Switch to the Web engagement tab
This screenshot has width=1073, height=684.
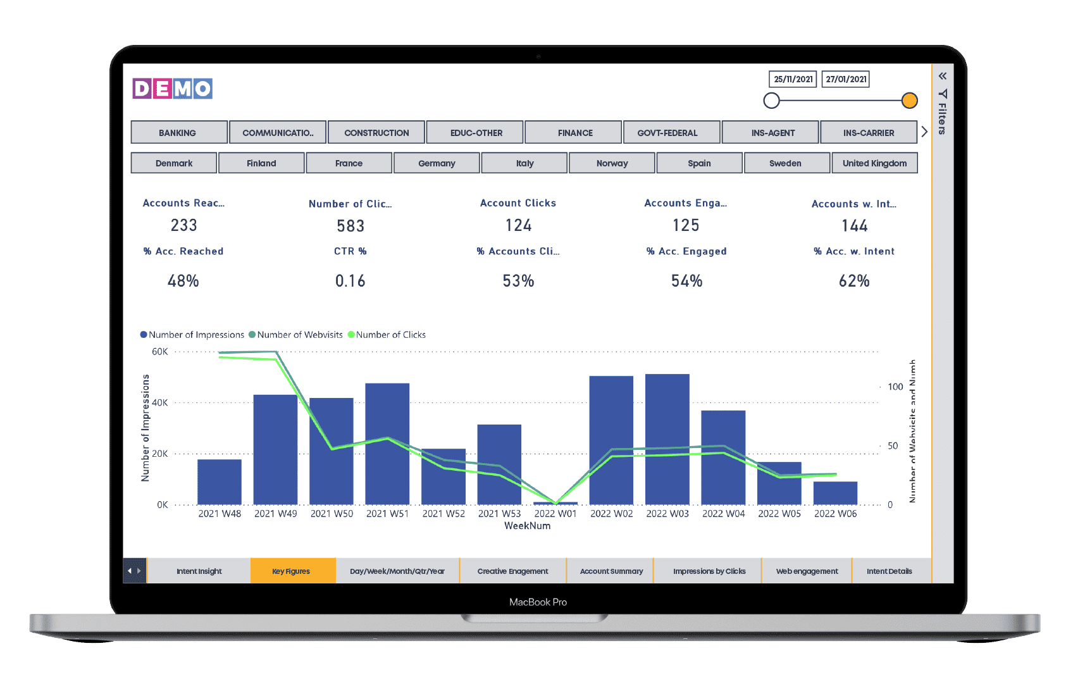pos(807,570)
